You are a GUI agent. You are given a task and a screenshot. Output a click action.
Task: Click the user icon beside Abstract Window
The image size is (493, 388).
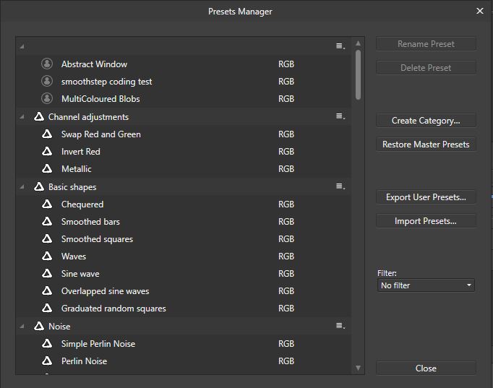[x=47, y=64]
